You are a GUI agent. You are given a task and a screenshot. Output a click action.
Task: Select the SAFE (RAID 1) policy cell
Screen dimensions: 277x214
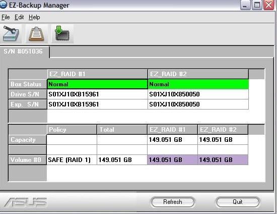pos(72,160)
